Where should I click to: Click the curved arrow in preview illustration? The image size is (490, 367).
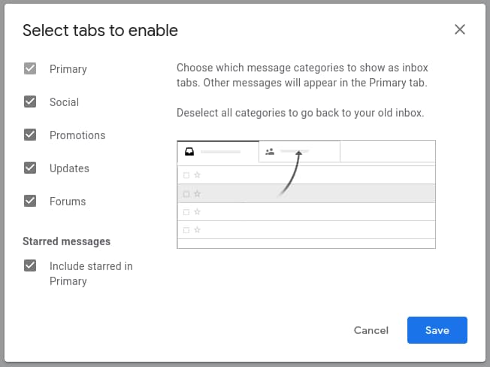(x=290, y=173)
